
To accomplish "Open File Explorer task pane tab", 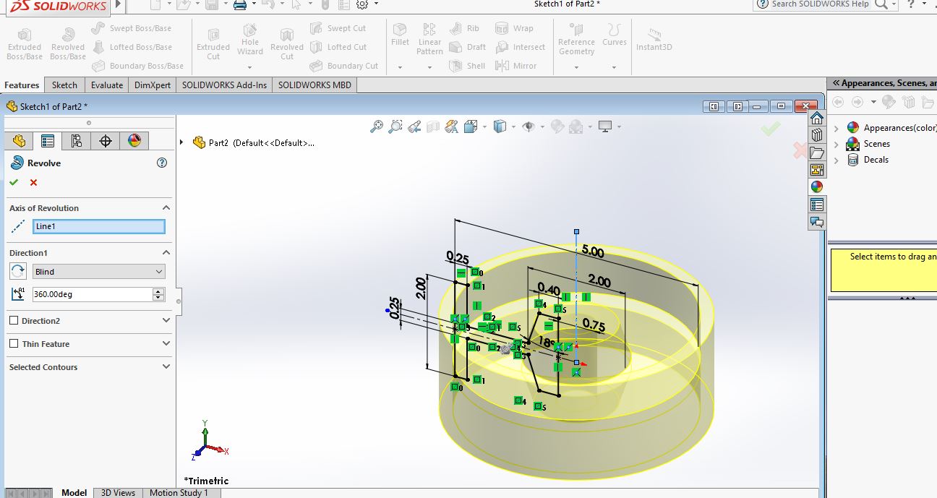I will [x=817, y=153].
